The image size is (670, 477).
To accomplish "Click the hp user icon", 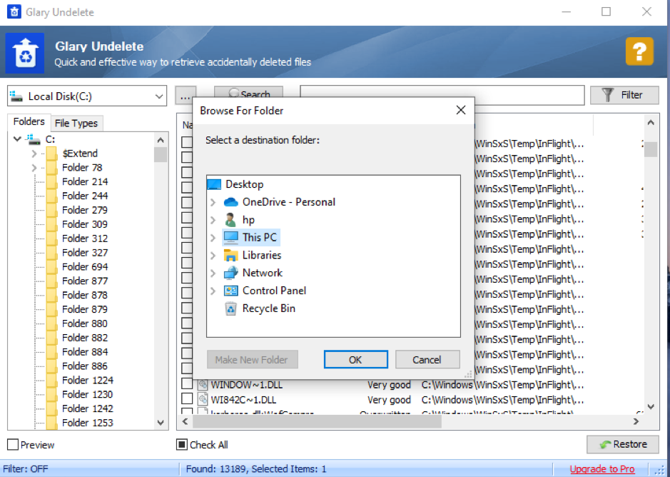I will point(230,220).
